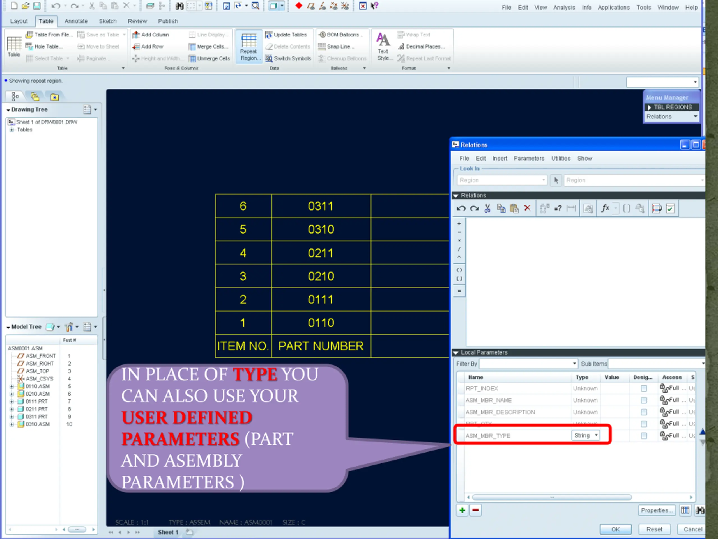Toggle Designate checkbox for ASM_MBR_NAME
Image resolution: width=718 pixels, height=539 pixels.
[x=644, y=400]
